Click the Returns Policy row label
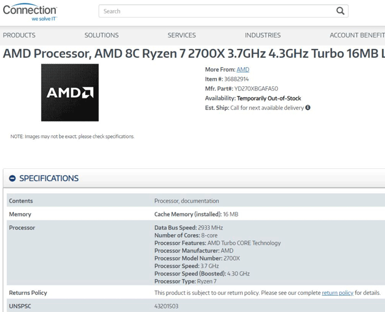Image resolution: width=385 pixels, height=312 pixels. coord(28,293)
